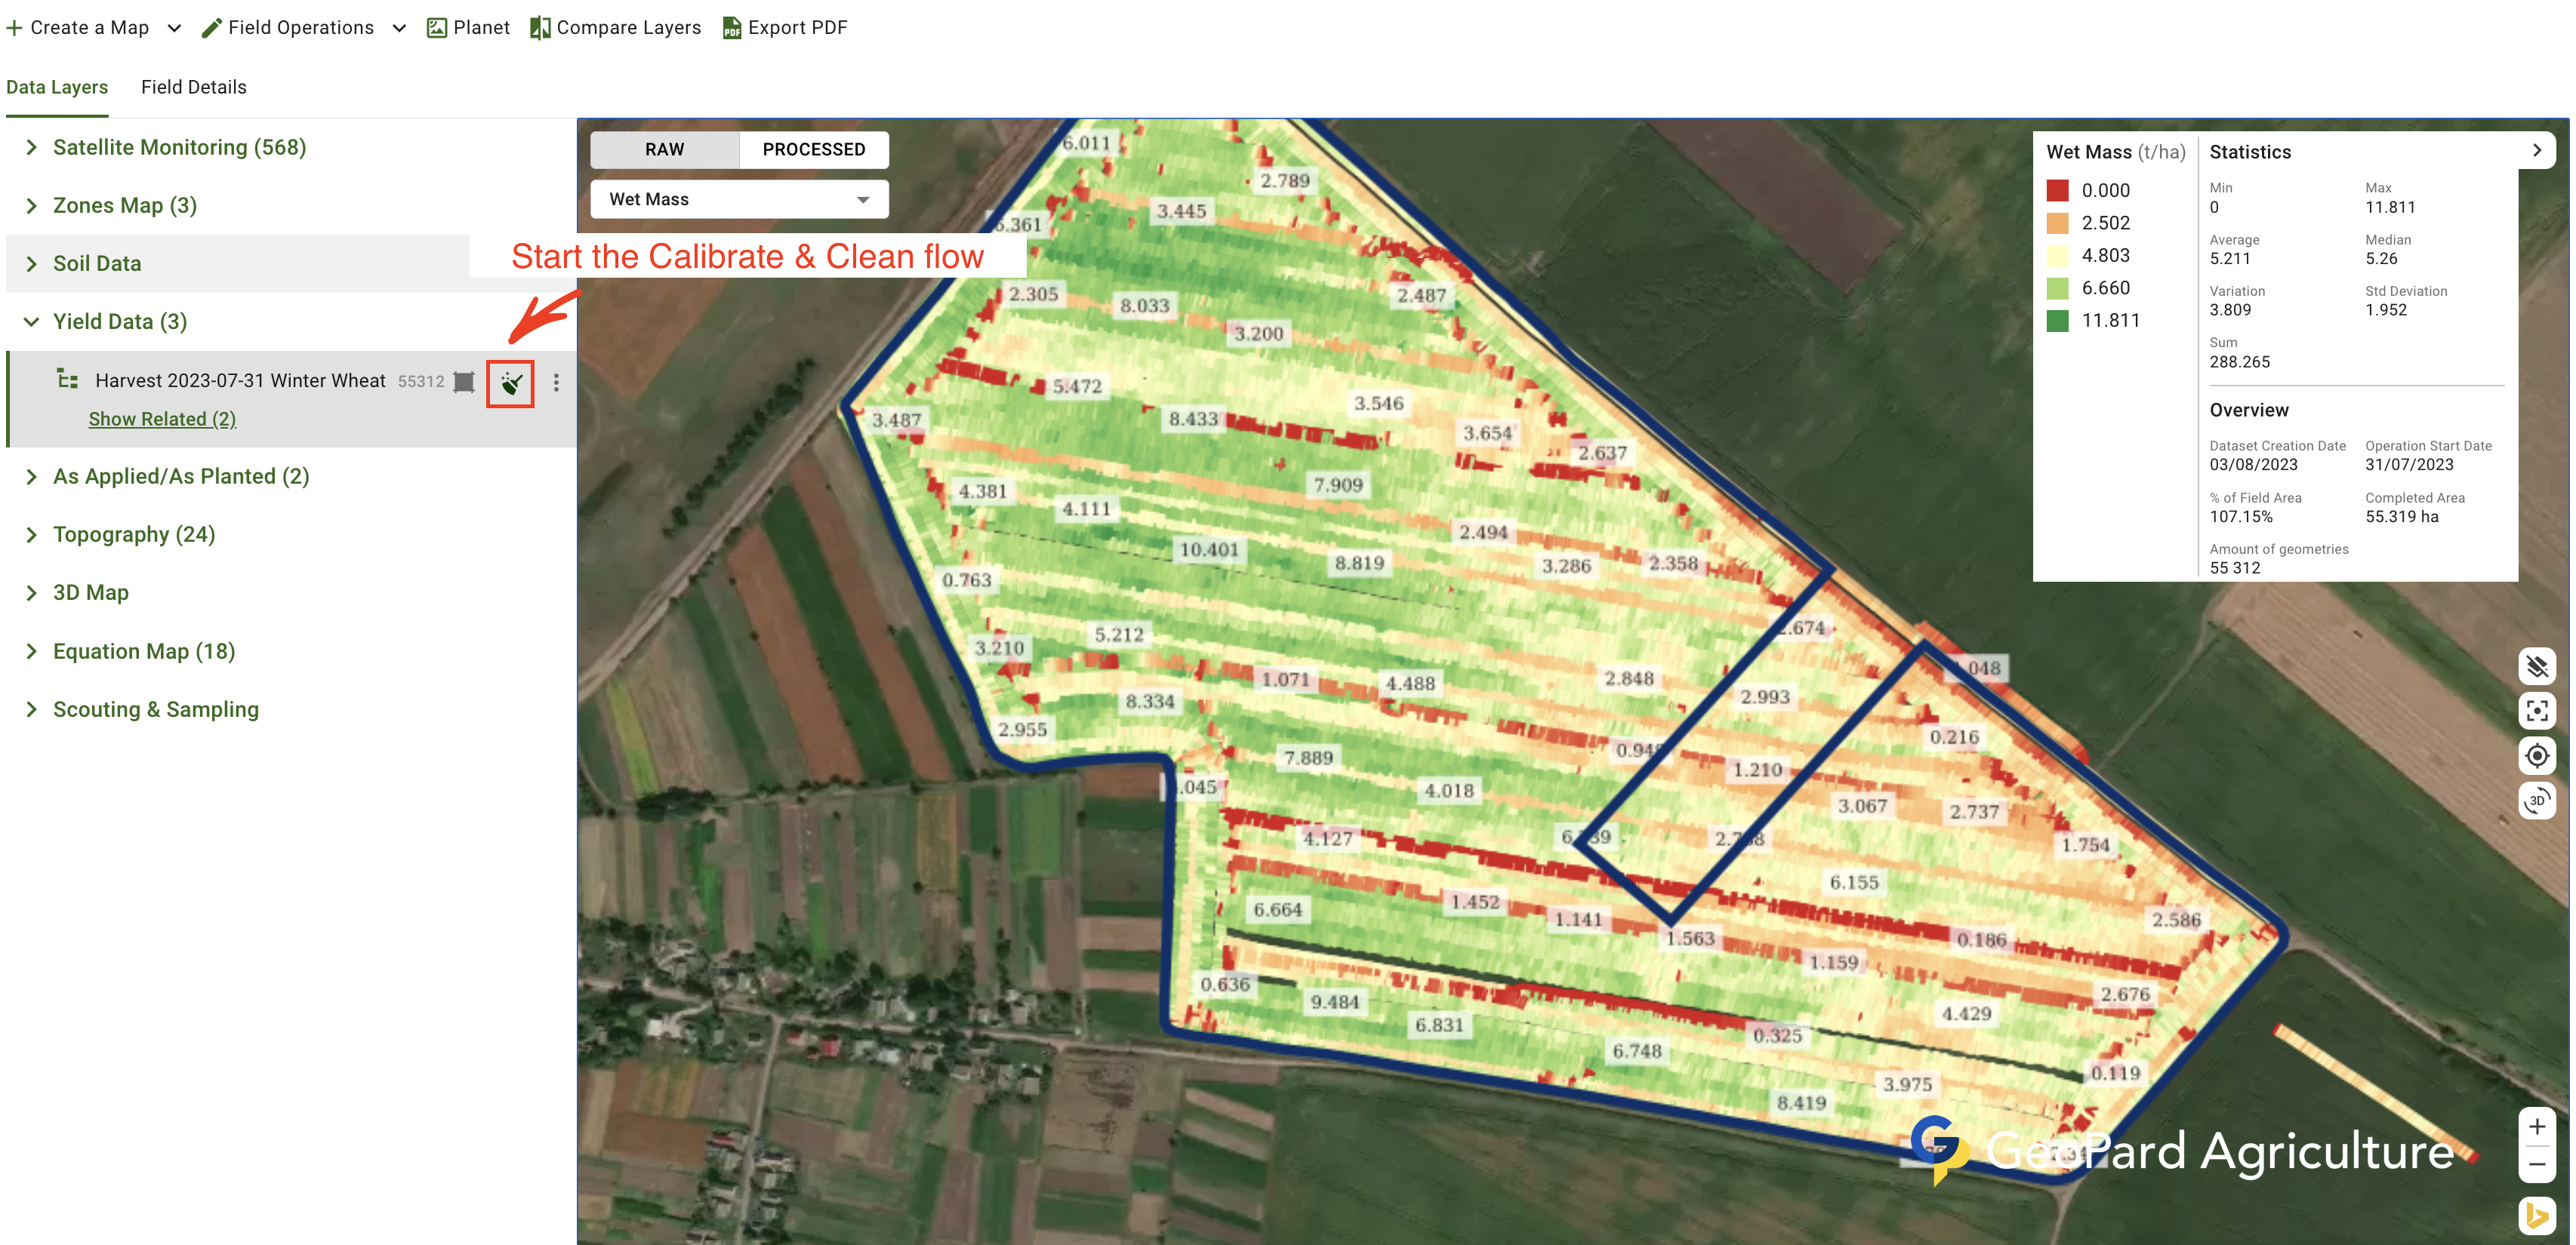
Task: Zoom out on the map
Action: 2536,1165
